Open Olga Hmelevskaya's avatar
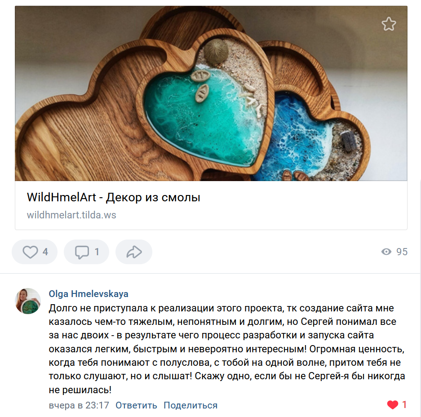421x417 pixels. [x=28, y=301]
